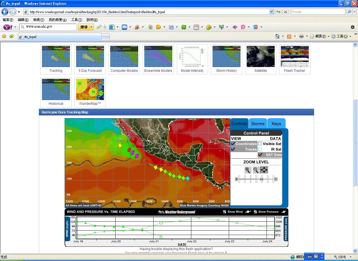Screen dimensions: 358x261
Task: Enable the IR Sat checkbox
Action: coord(260,149)
